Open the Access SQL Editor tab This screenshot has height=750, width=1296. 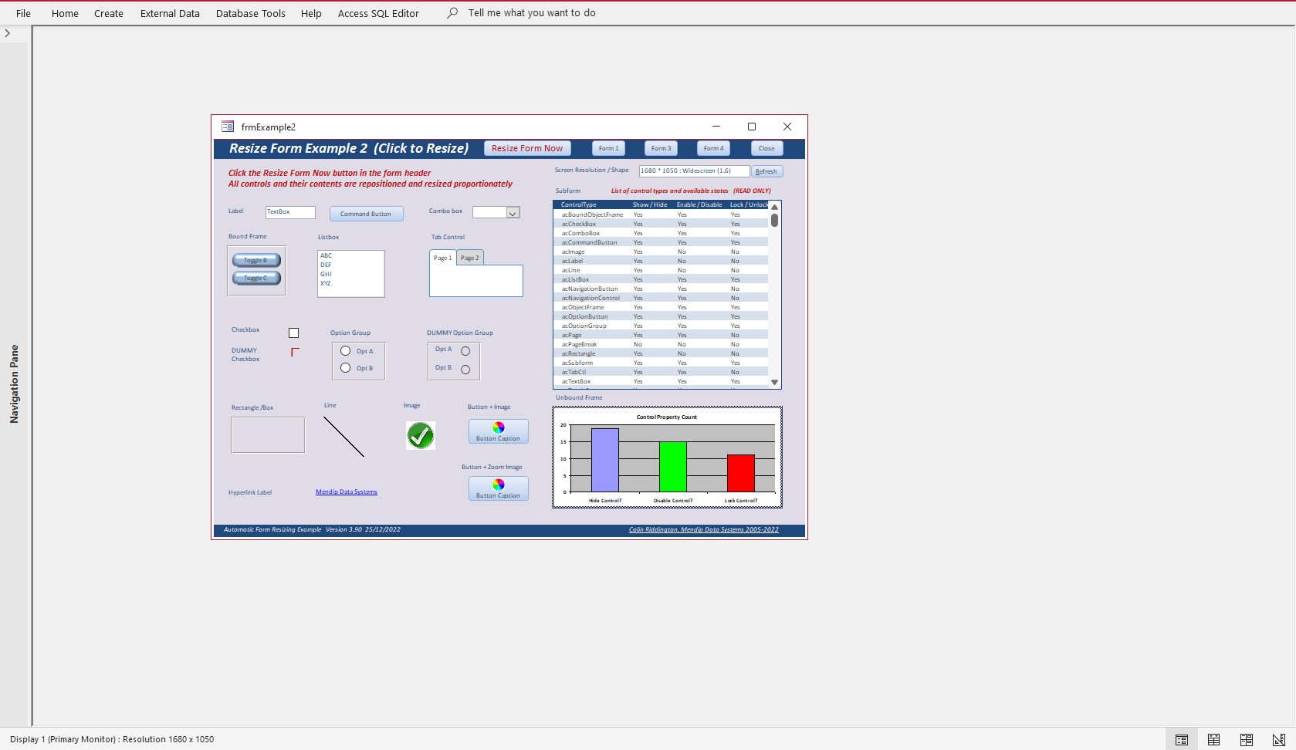pos(378,13)
